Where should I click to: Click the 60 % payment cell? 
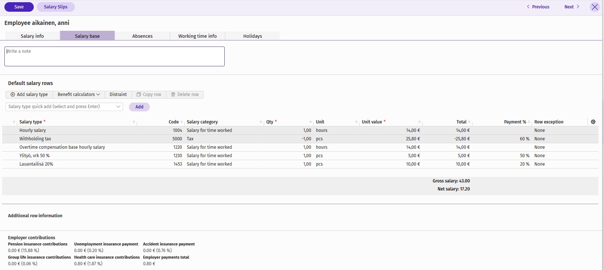pos(524,139)
